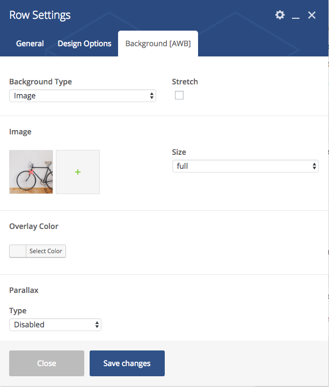The width and height of the screenshot is (329, 387).
Task: Click the gray Close button
Action: pyautogui.click(x=47, y=363)
